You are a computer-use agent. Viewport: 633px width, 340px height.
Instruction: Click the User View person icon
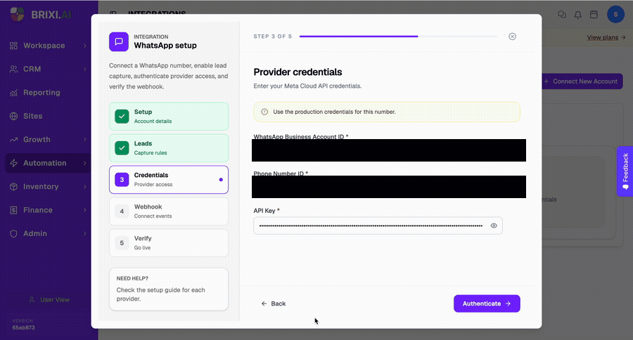pyautogui.click(x=32, y=300)
